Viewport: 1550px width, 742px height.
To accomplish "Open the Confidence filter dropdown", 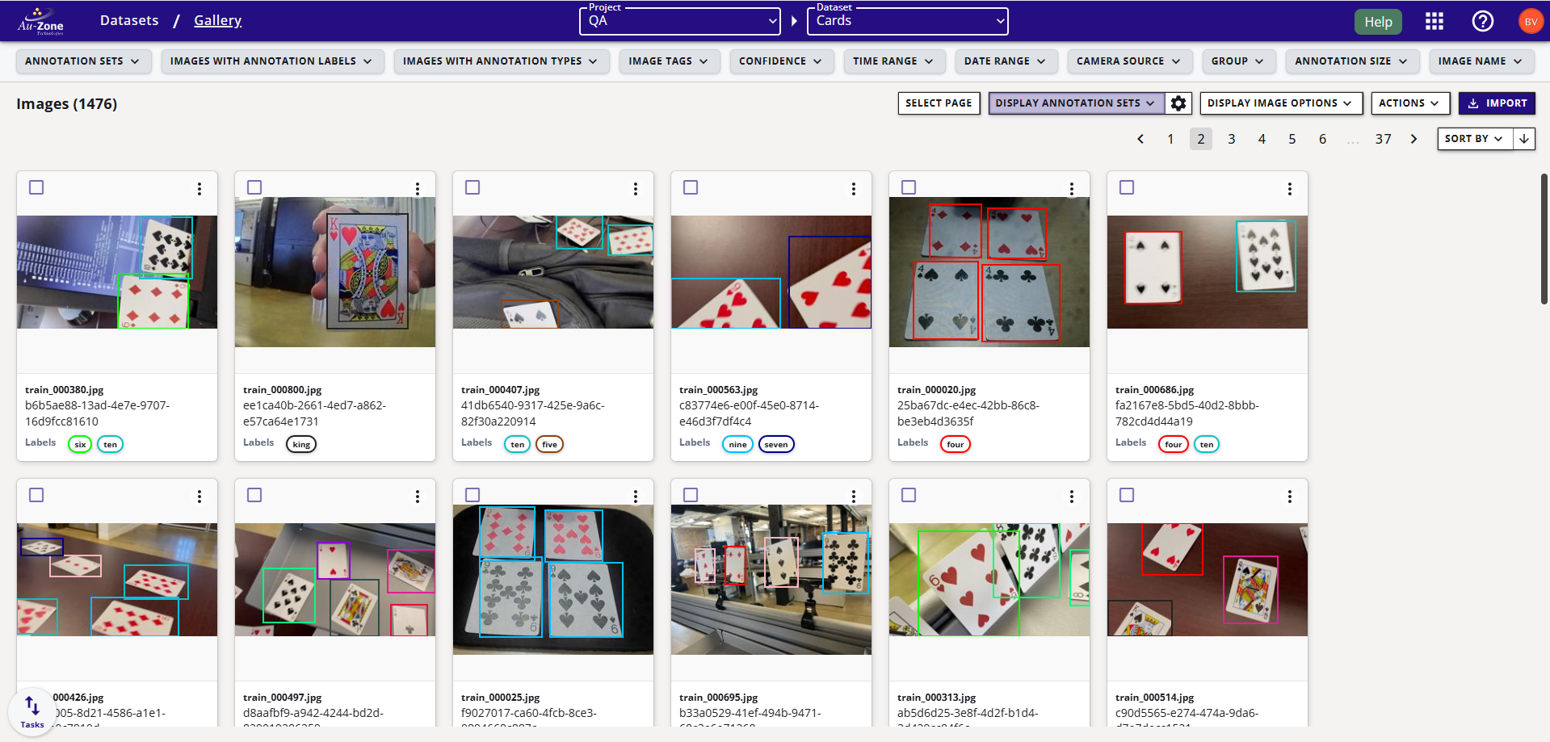I will [x=780, y=61].
